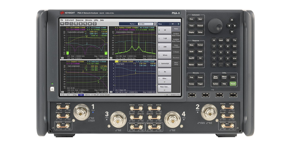Click the zoom magnifier icon in the toolbar
The height and width of the screenshot is (145, 290).
point(85,24)
